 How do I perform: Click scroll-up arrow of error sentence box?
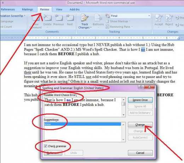(123, 100)
